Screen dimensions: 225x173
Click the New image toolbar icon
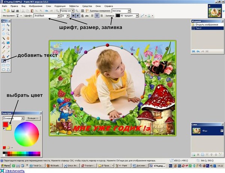[4, 11]
